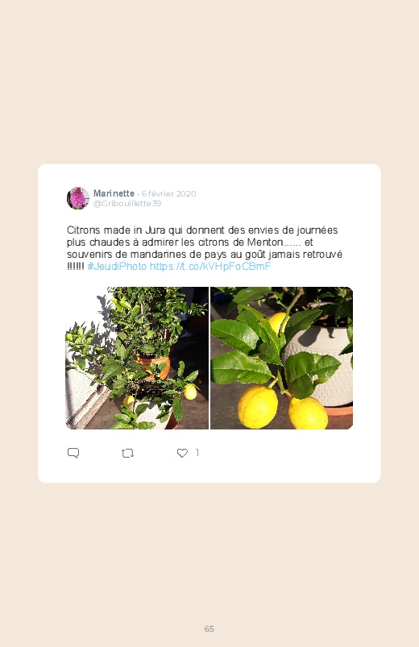The image size is (419, 647).
Task: Click the small hanging lemon in the left photo
Action: (190, 392)
